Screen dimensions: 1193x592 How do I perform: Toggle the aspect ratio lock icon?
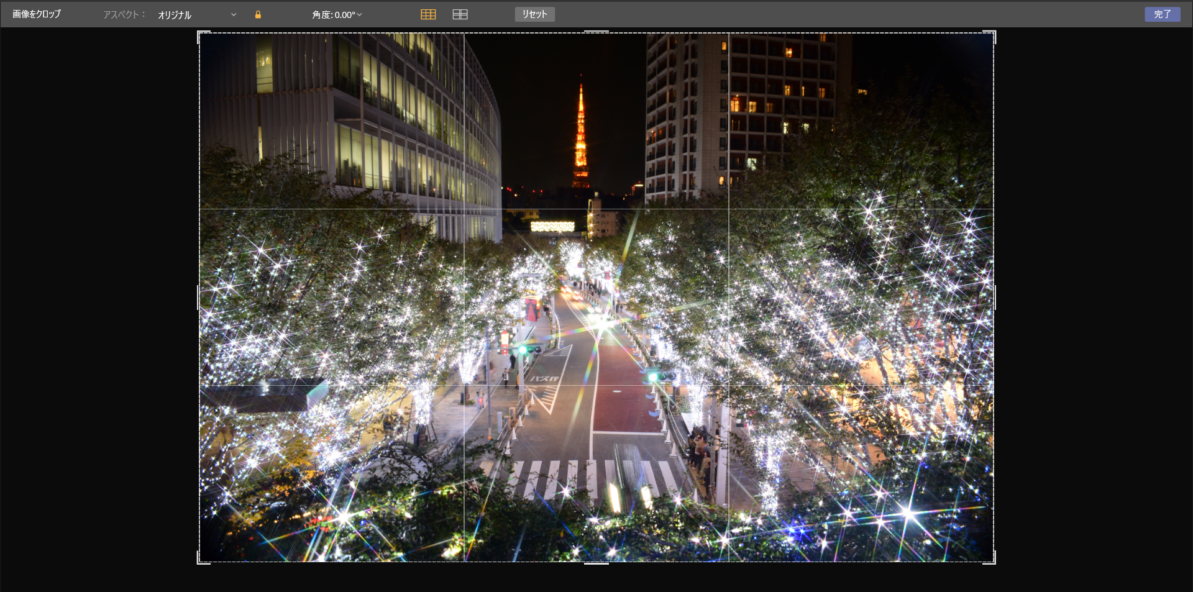pyautogui.click(x=258, y=14)
